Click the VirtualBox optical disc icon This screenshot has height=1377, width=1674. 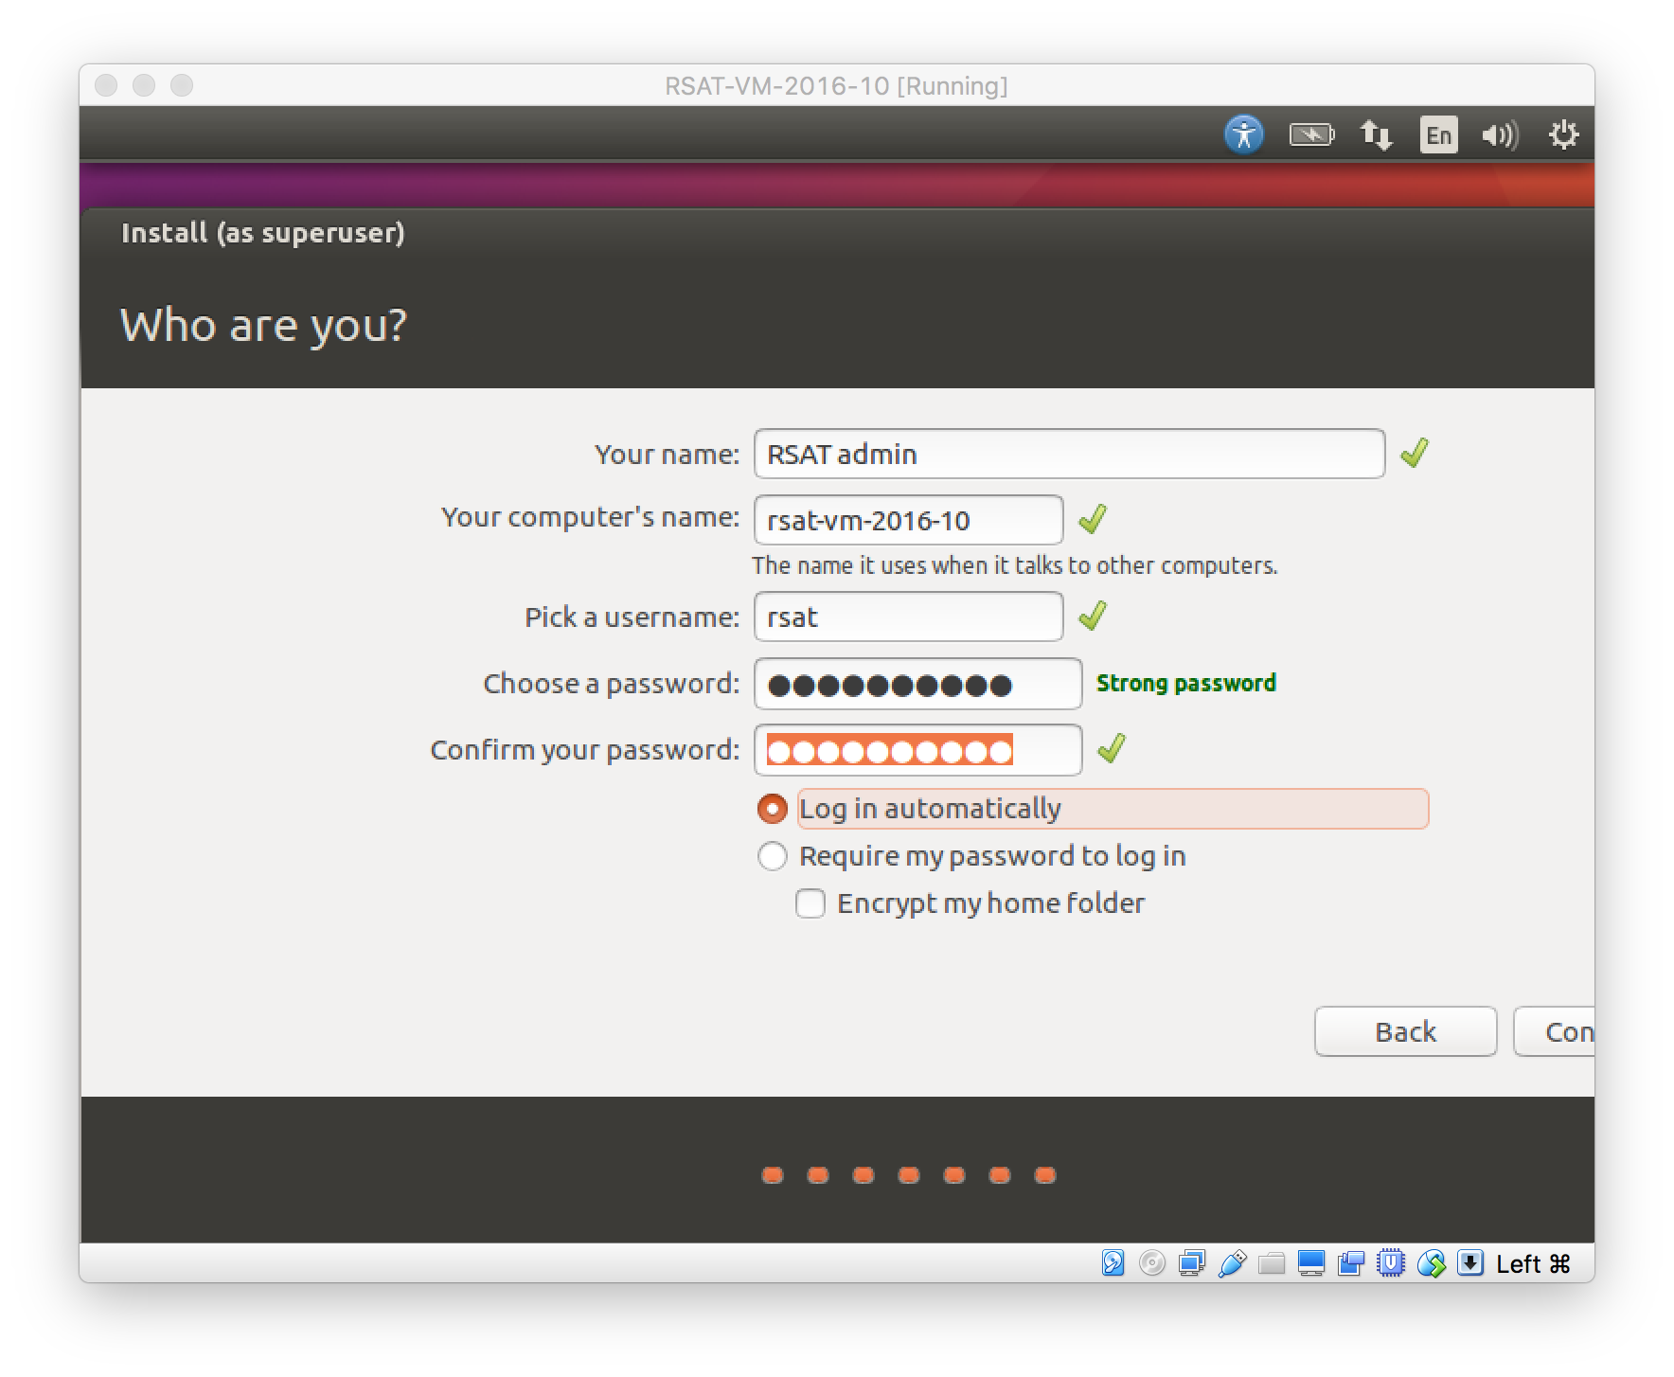tap(1152, 1263)
